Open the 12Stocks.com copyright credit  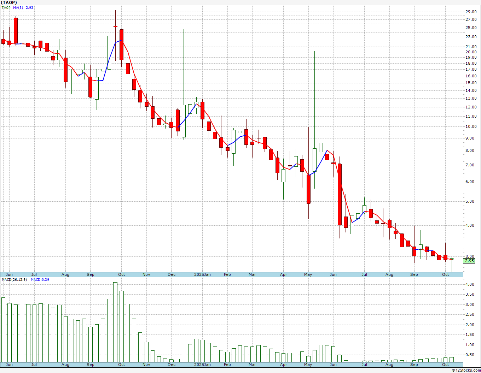pyautogui.click(x=466, y=370)
